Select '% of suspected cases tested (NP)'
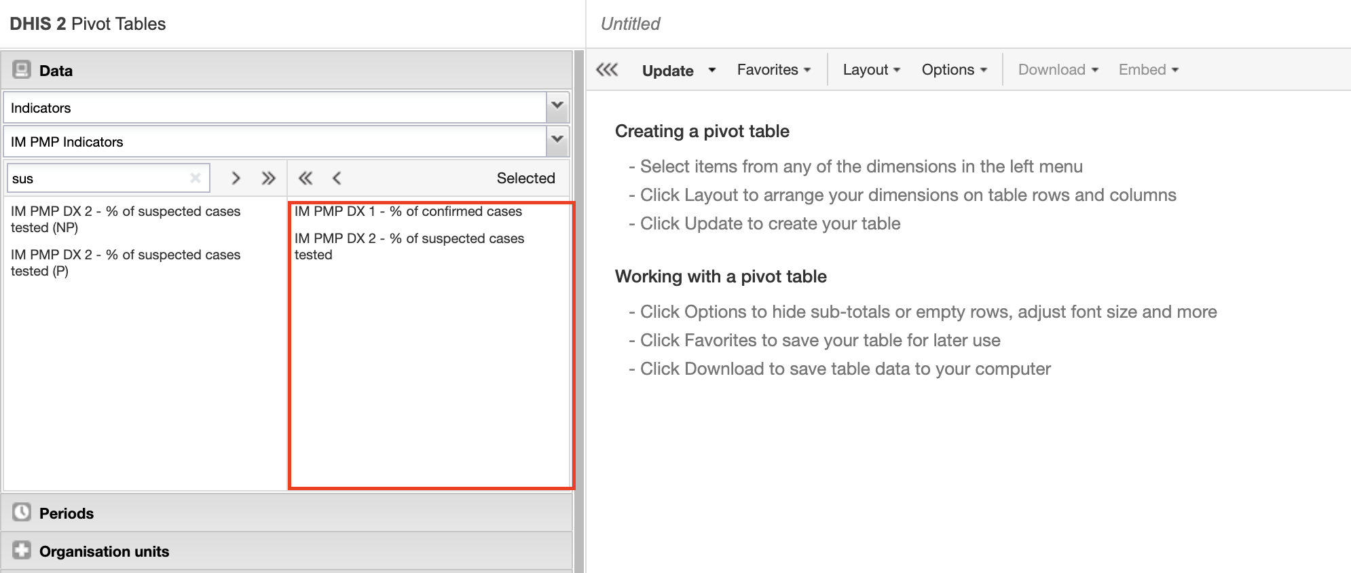 pos(126,219)
